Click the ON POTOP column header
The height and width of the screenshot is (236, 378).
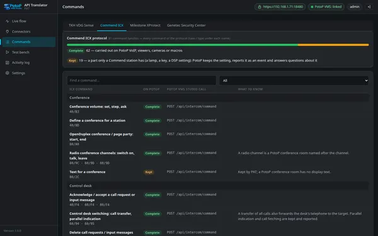[x=151, y=89]
